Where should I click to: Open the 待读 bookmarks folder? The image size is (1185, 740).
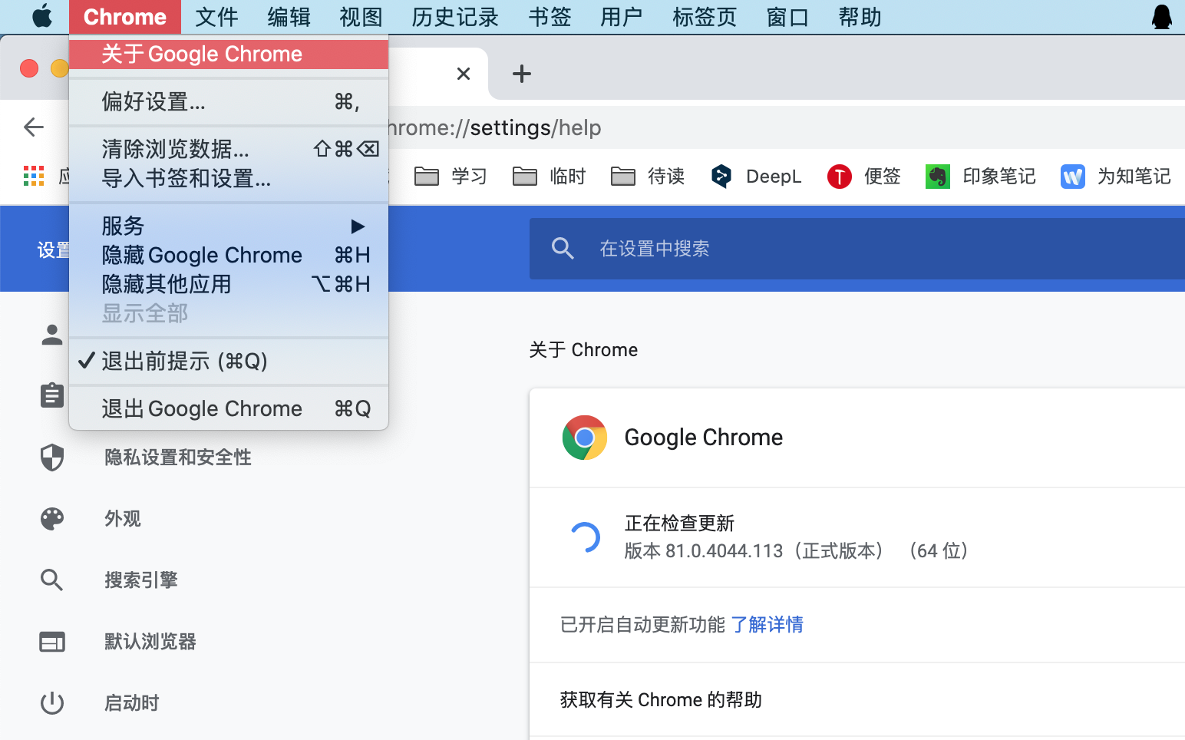pyautogui.click(x=647, y=177)
